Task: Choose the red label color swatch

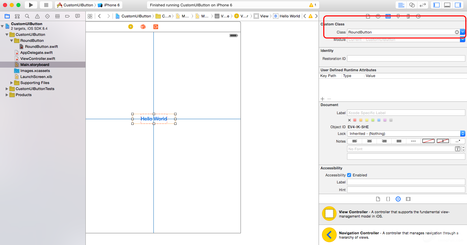Action: [355, 120]
